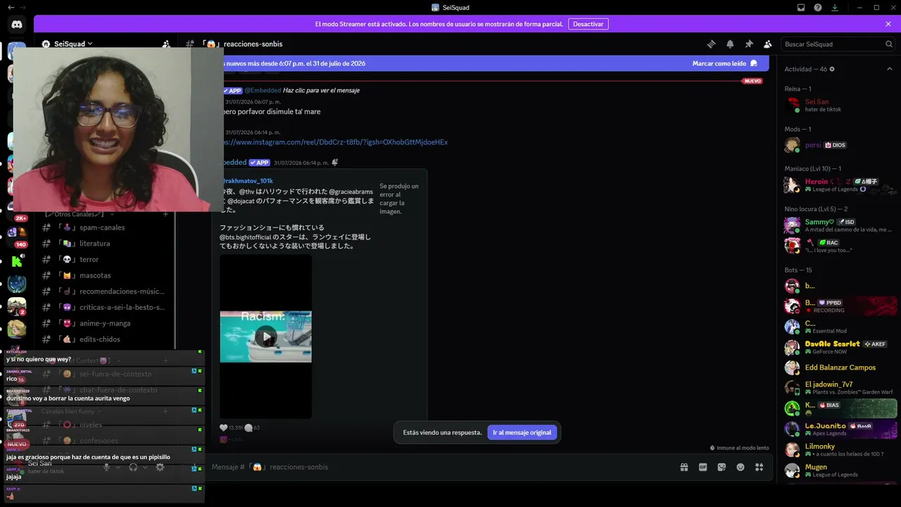The height and width of the screenshot is (507, 901).
Task: Toggle the member list panel
Action: point(768,44)
